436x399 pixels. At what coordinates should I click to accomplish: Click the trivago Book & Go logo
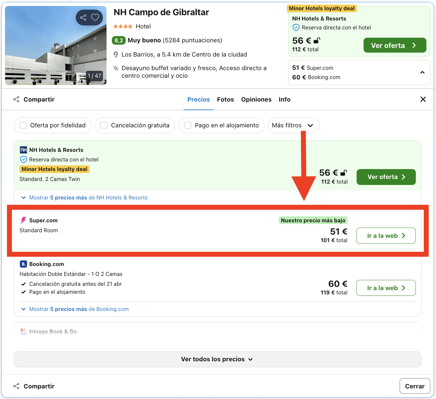23,332
